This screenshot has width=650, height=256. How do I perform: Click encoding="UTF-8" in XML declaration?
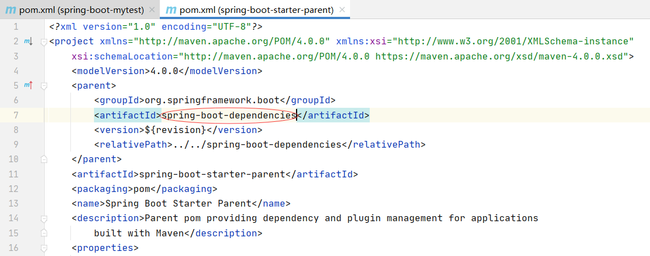[x=206, y=27]
